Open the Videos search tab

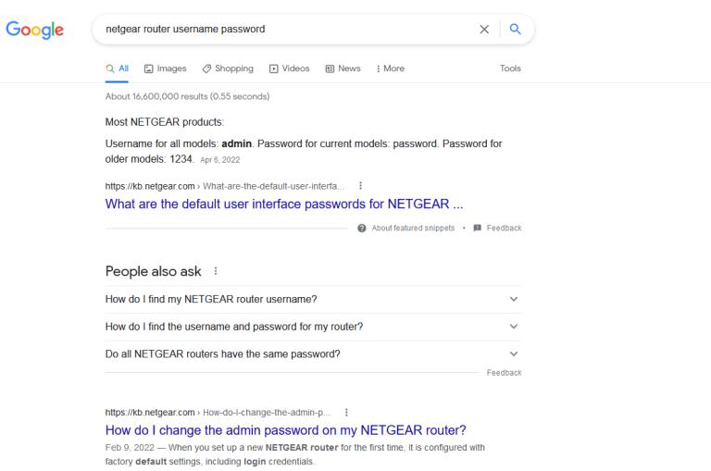tap(291, 68)
